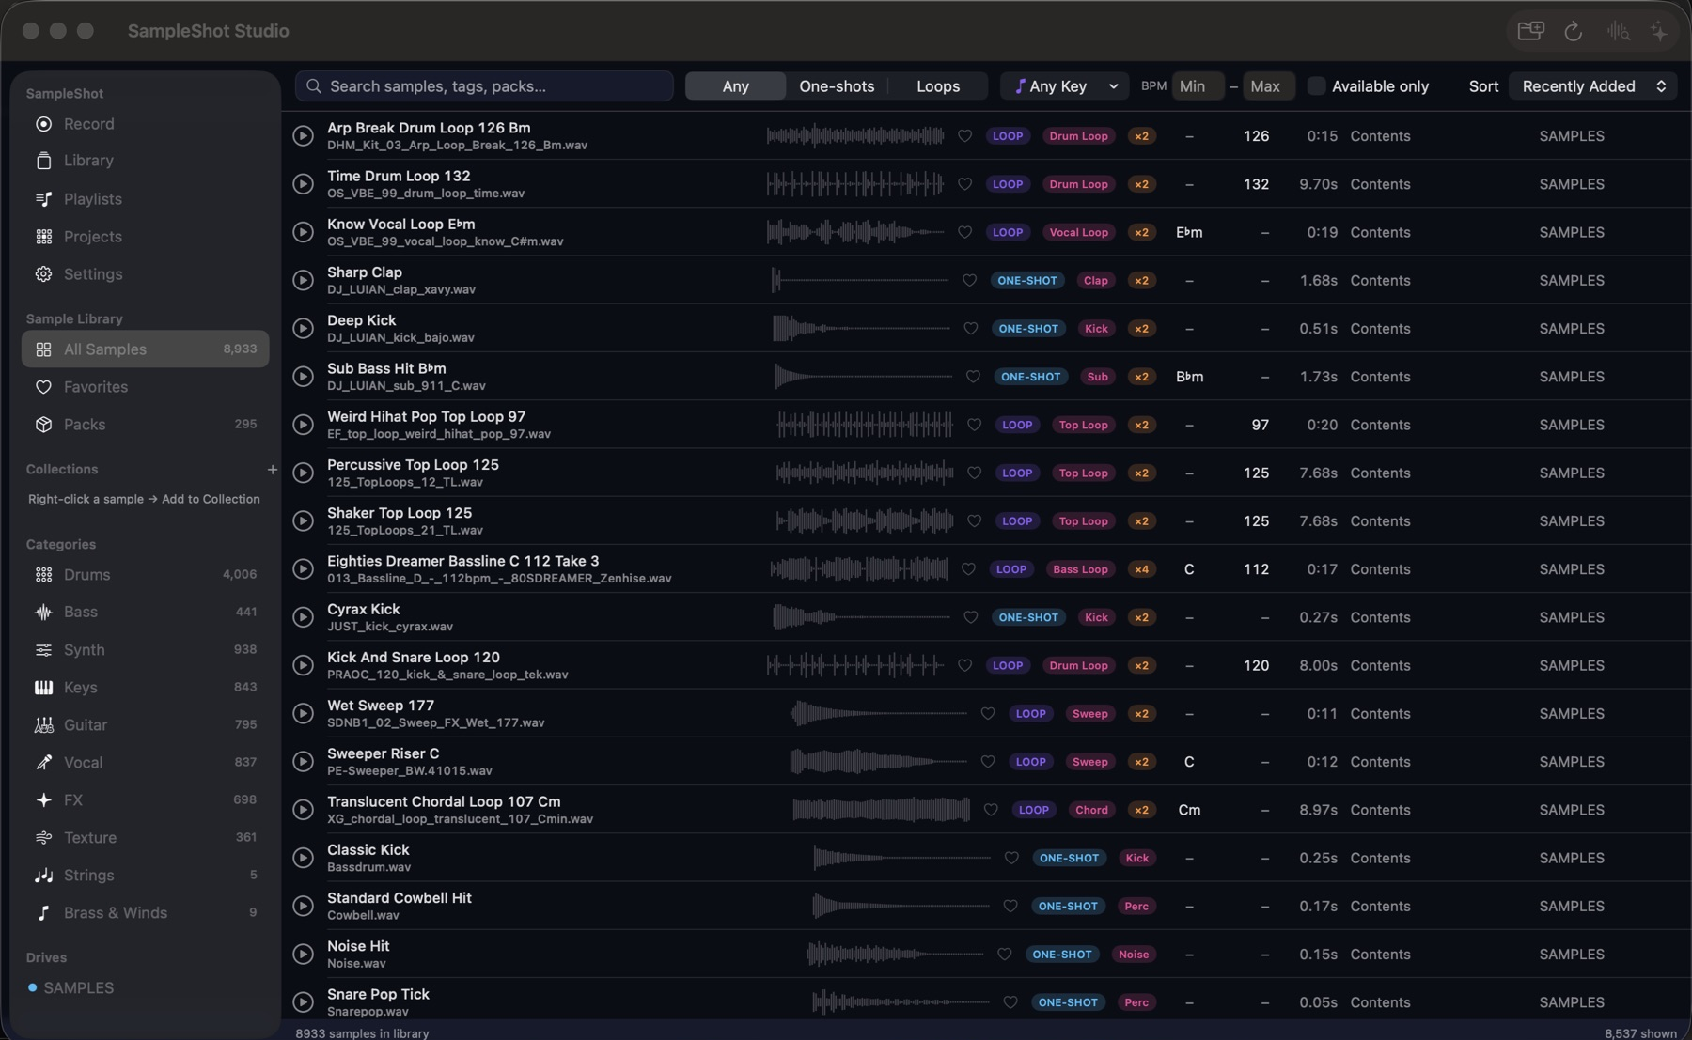Play the Sharp Clap sample
Image resolution: width=1692 pixels, height=1040 pixels.
(303, 281)
